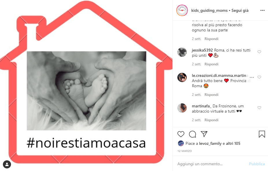This screenshot has width=268, height=171.
Task: Like martinafa_'s comment heart
Action: pos(259,108)
